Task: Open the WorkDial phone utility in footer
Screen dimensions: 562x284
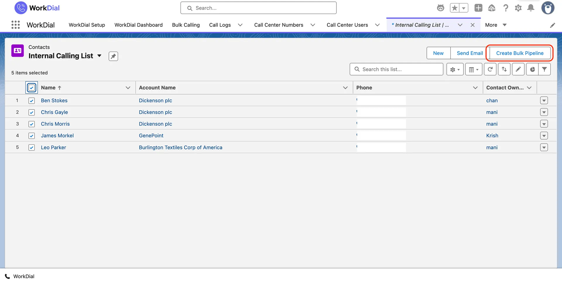Action: (x=20, y=276)
